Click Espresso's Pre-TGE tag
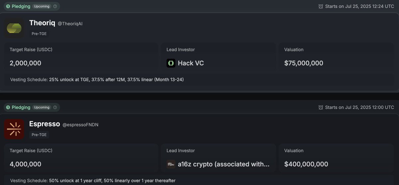Screen dimensions: 399x185 [39, 135]
